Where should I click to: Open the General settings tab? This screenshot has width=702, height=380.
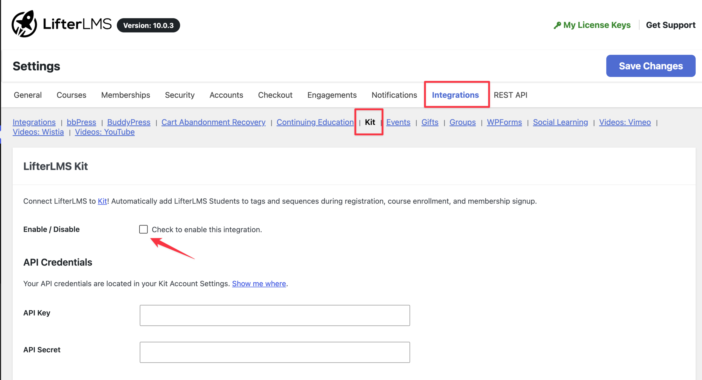[28, 95]
